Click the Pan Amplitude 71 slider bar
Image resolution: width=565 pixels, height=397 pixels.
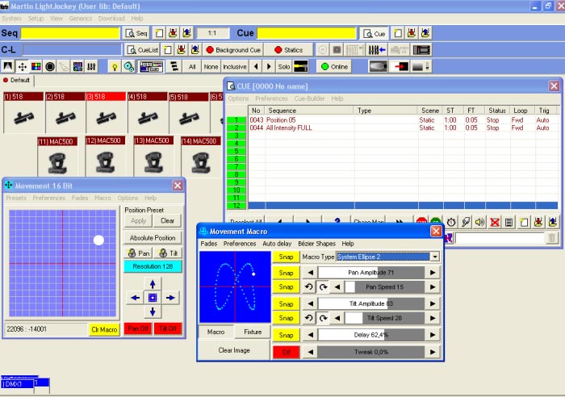[371, 273]
